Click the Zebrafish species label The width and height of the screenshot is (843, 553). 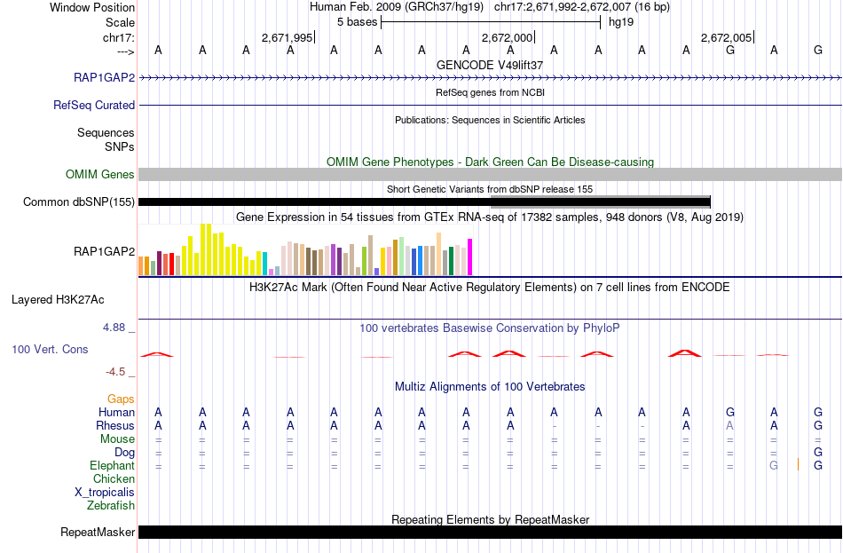(111, 506)
